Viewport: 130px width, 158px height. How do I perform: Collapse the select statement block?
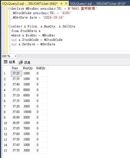(9, 26)
